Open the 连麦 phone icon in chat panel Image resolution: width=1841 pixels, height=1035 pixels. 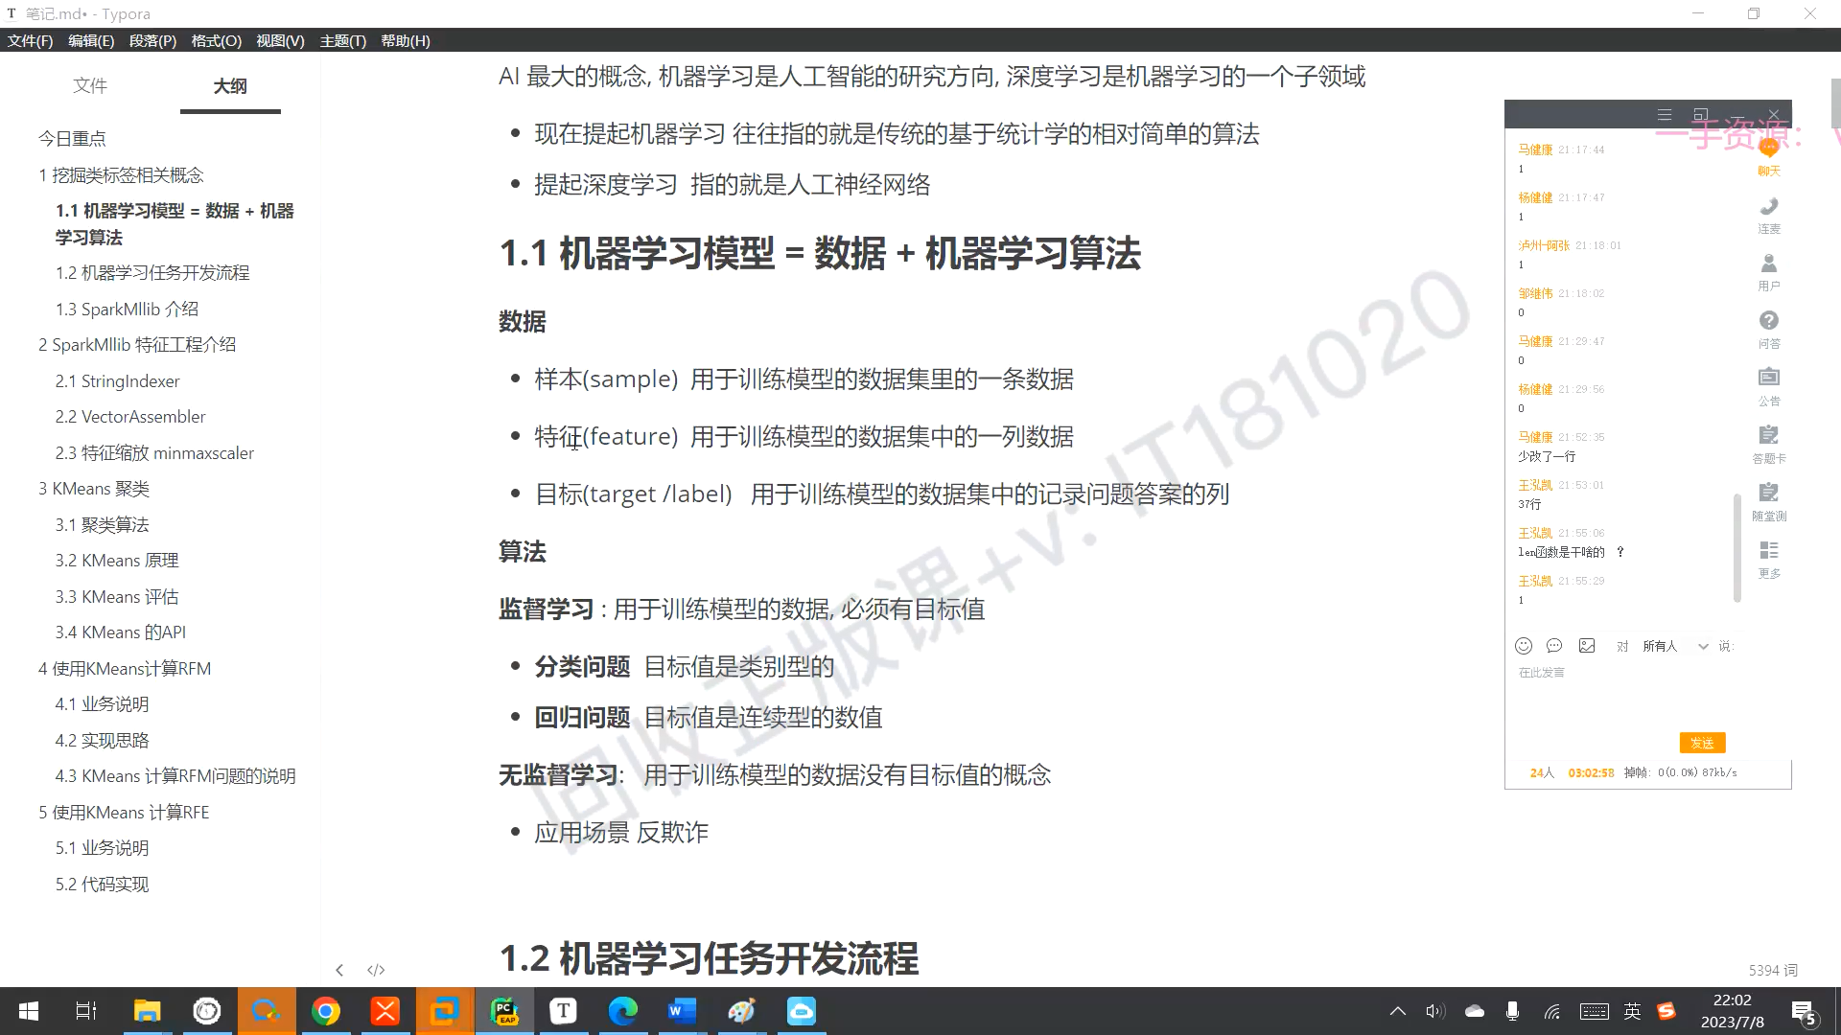1768,208
